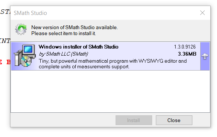
Task: Click the Close button
Action: [174, 120]
